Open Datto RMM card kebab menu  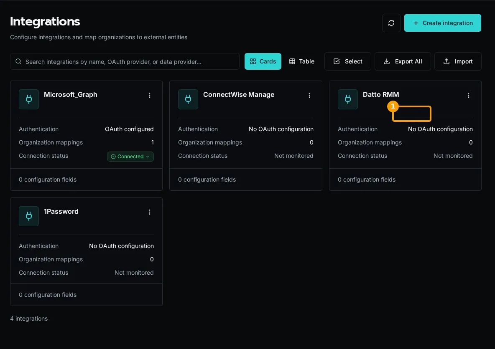click(469, 95)
